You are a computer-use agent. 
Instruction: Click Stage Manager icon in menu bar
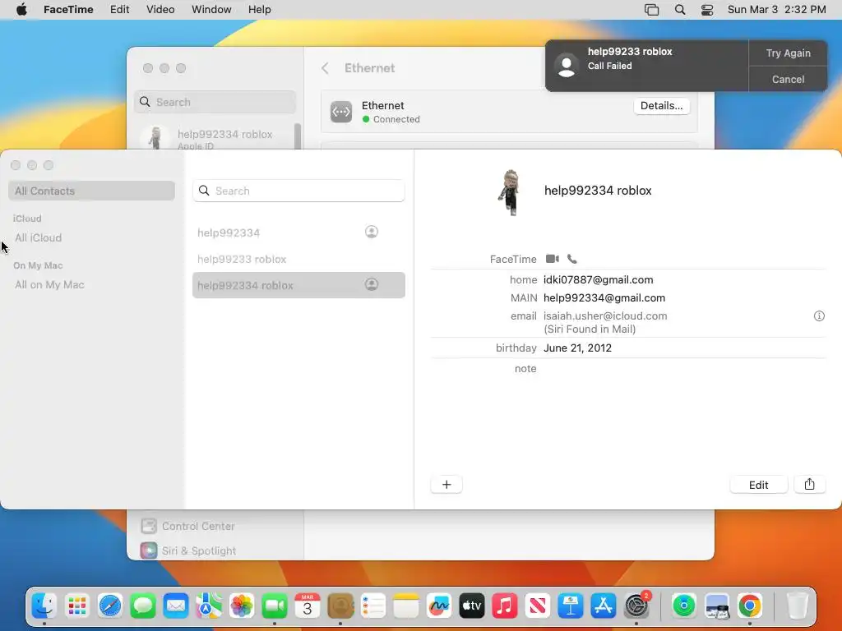coord(651,10)
